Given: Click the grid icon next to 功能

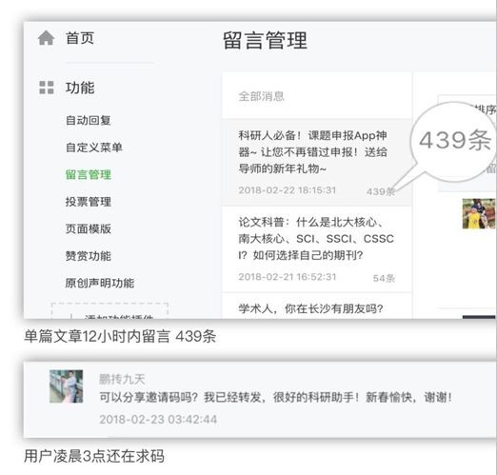Looking at the screenshot, I should click(x=47, y=88).
